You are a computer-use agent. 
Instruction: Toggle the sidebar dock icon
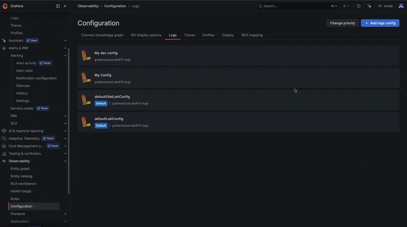coord(58,6)
